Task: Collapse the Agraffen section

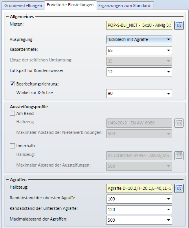Action: (7, 180)
